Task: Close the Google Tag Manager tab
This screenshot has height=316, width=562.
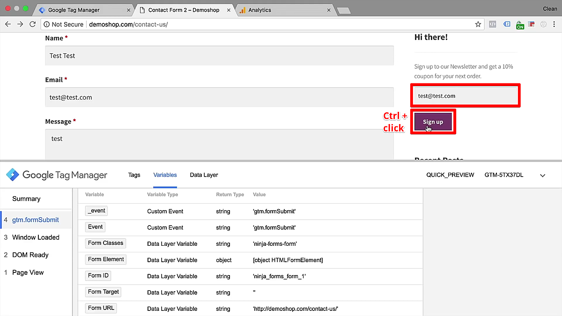Action: 129,10
